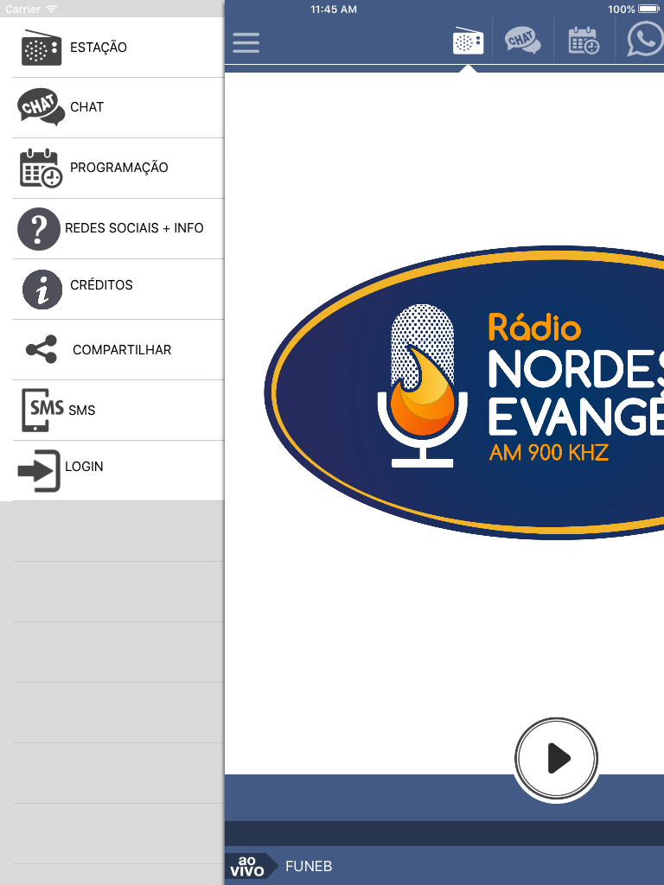This screenshot has width=664, height=885.
Task: Open the schedule calendar tab in toolbar
Action: pyautogui.click(x=584, y=41)
